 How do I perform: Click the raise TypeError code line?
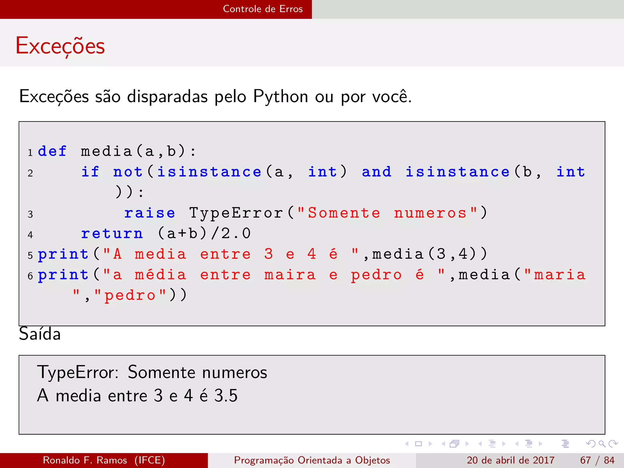(x=306, y=213)
